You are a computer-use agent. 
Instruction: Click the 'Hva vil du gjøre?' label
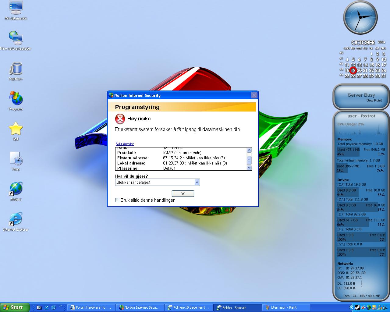(132, 176)
